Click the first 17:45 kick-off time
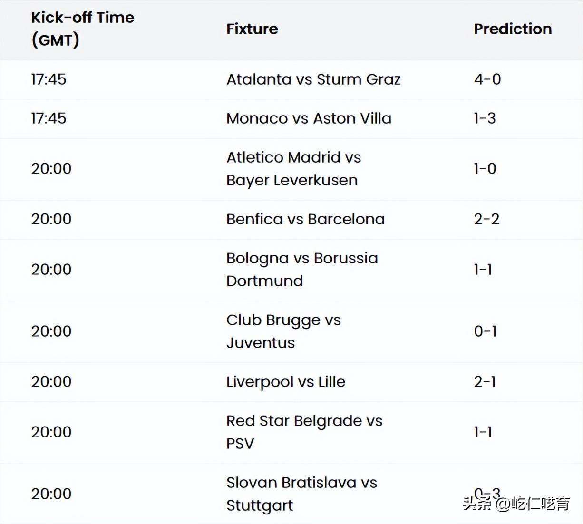 [49, 79]
